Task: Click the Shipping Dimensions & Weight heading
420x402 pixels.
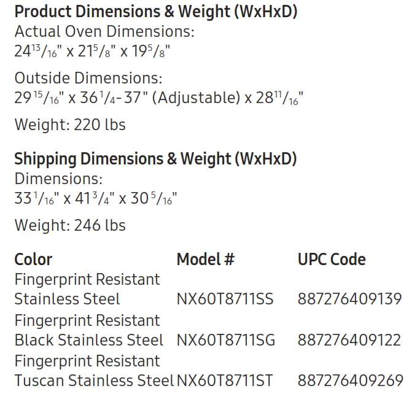Action: tap(155, 159)
